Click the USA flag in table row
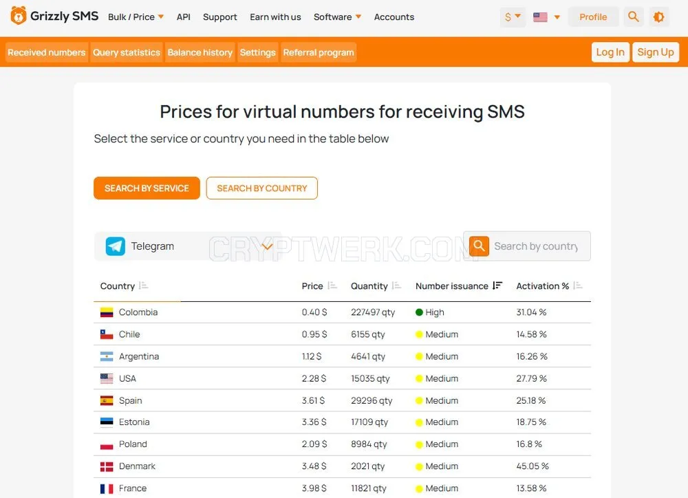 (107, 378)
